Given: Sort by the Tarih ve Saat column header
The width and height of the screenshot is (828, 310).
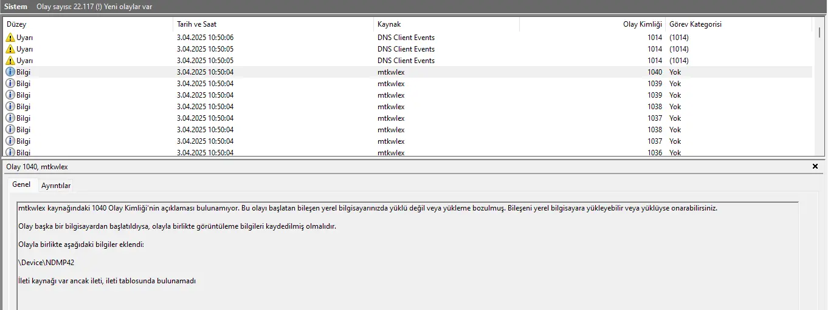Looking at the screenshot, I should point(273,24).
